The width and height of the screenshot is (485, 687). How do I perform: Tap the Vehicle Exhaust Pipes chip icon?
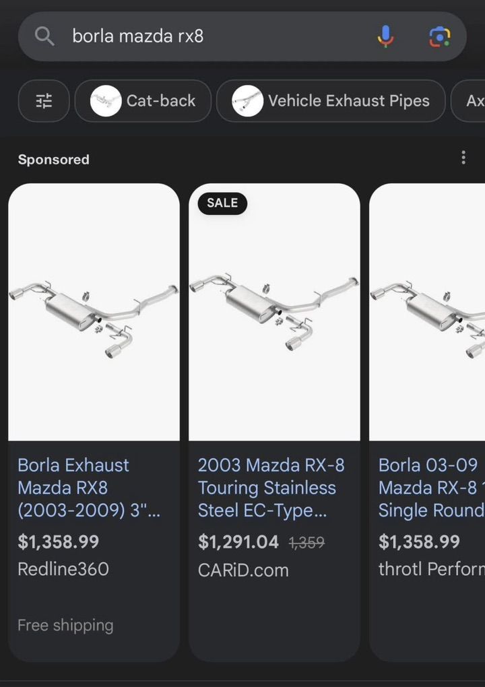(x=247, y=101)
